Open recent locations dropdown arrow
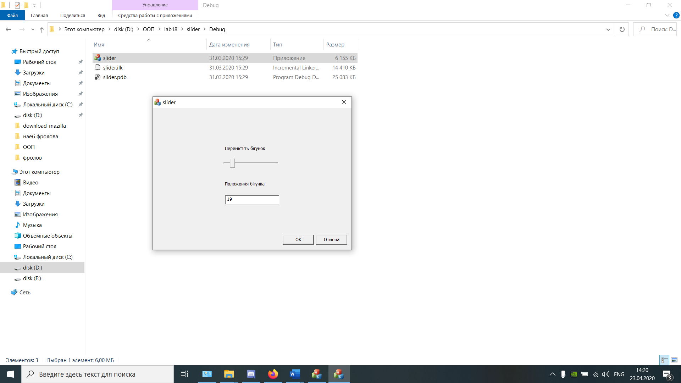The image size is (681, 383). pos(33,29)
